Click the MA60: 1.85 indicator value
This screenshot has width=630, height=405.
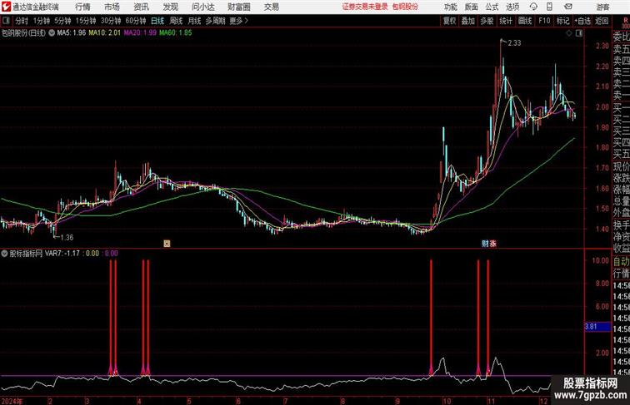[176, 33]
